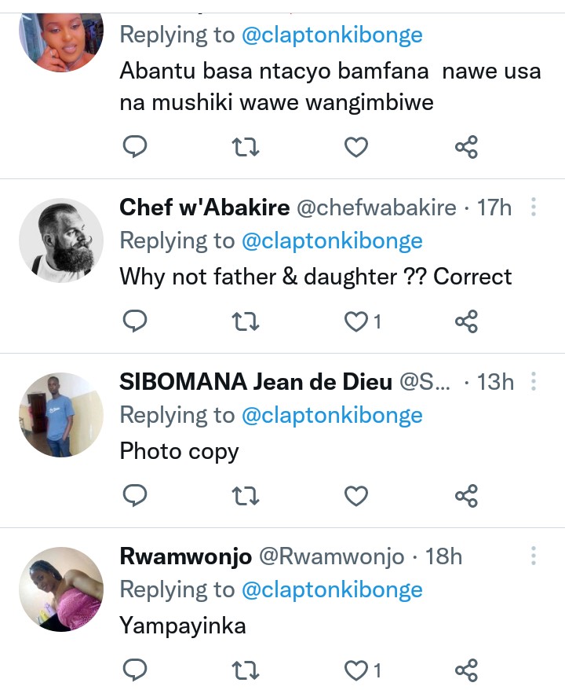565x690 pixels.
Task: Retweet Chef w'Abakire's reply
Action: tap(246, 321)
